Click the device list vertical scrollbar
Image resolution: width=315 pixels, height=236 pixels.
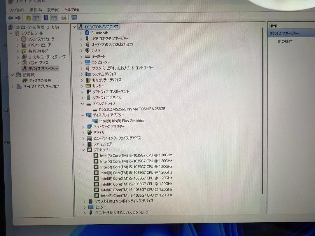(x=262, y=111)
